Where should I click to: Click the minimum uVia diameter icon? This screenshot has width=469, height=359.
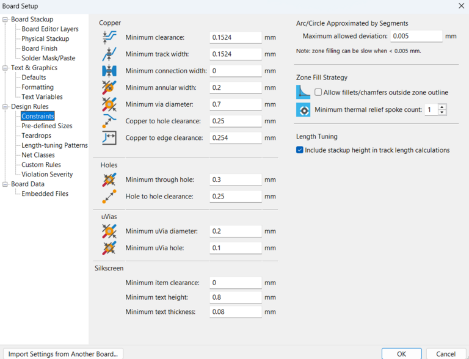tap(109, 231)
